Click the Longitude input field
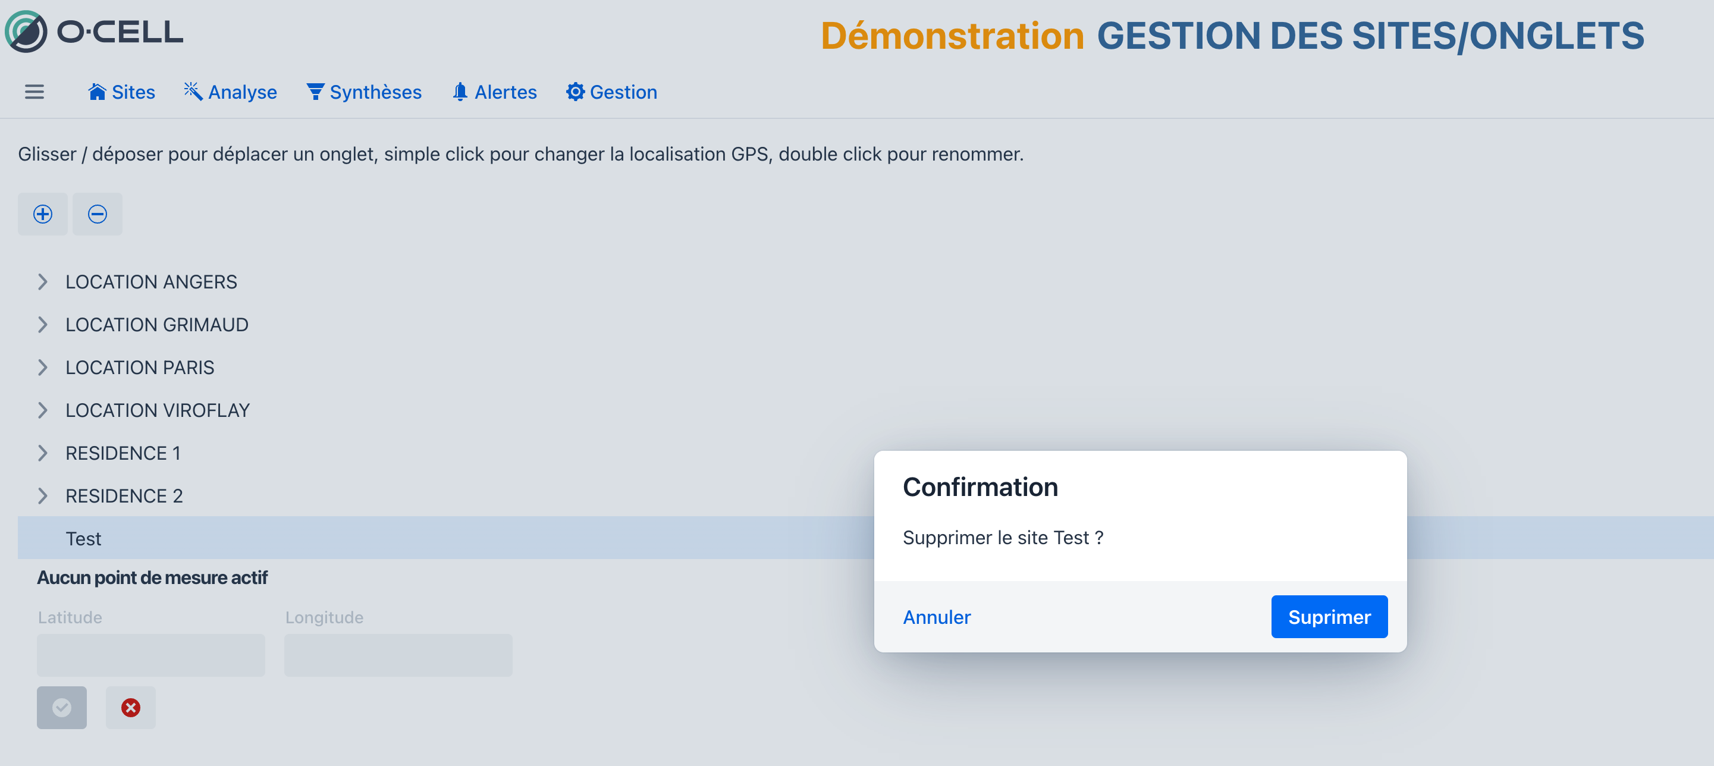Viewport: 1714px width, 766px height. [x=398, y=655]
